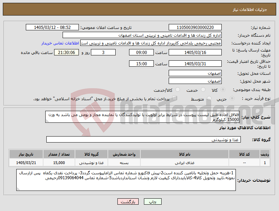Click the resize handle of buyer notes textarea

pos(18,189)
